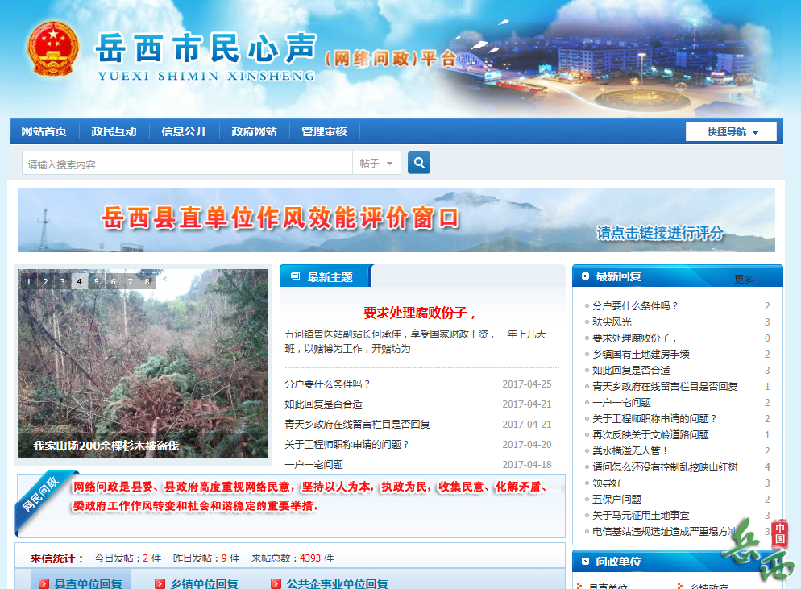Click 更多 in the 最新回复 panel
The height and width of the screenshot is (589, 801).
pyautogui.click(x=744, y=280)
